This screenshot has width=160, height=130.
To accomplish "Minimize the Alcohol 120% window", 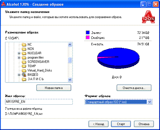I will point(143,4).
